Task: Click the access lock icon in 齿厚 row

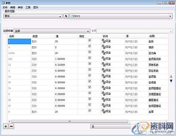Action: point(104,111)
